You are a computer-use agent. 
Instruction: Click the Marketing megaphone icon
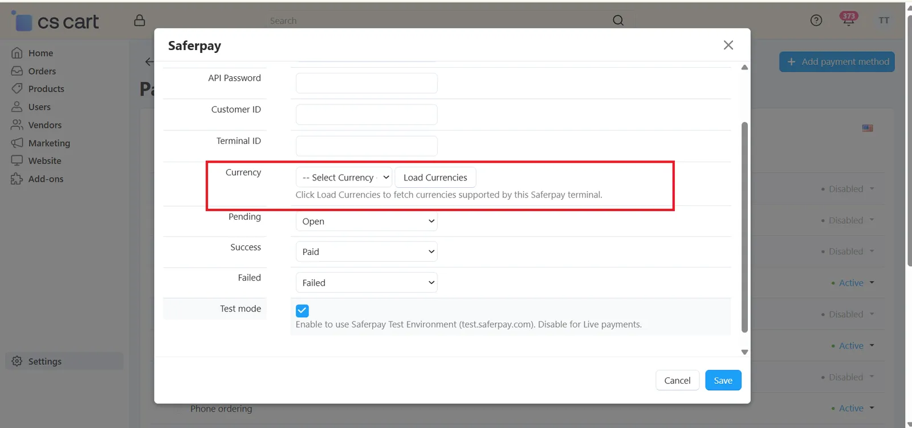pos(17,143)
